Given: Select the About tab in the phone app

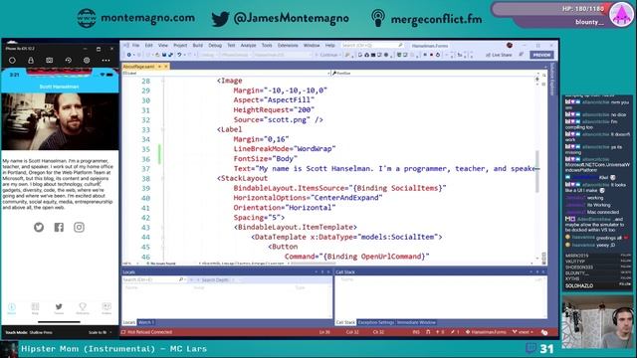Looking at the screenshot, I should (11, 308).
